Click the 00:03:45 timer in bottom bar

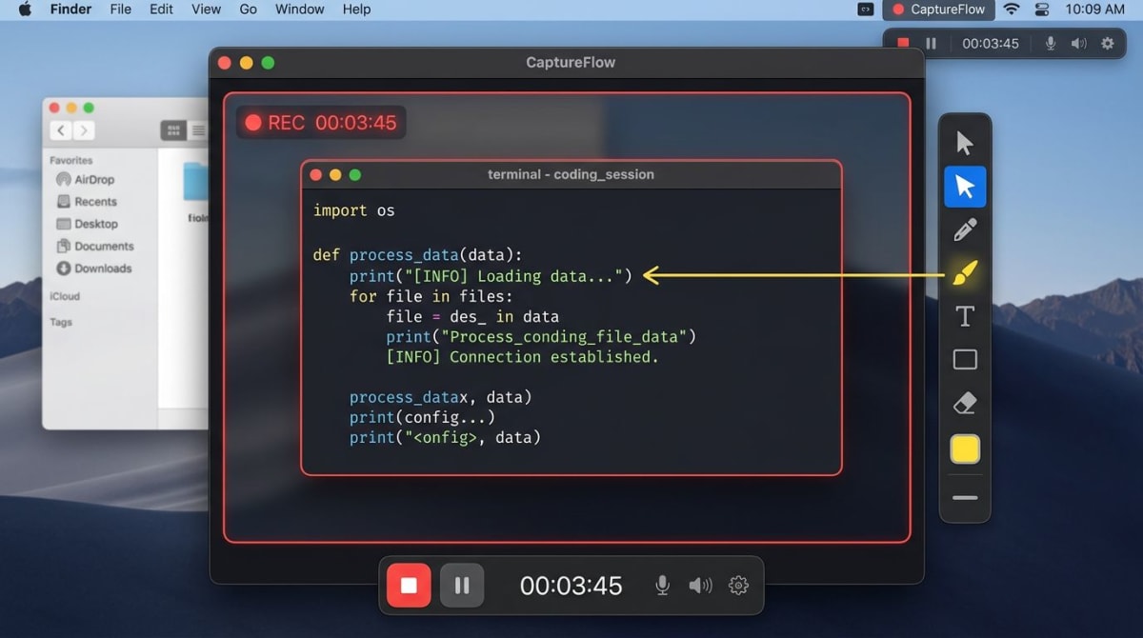click(571, 586)
